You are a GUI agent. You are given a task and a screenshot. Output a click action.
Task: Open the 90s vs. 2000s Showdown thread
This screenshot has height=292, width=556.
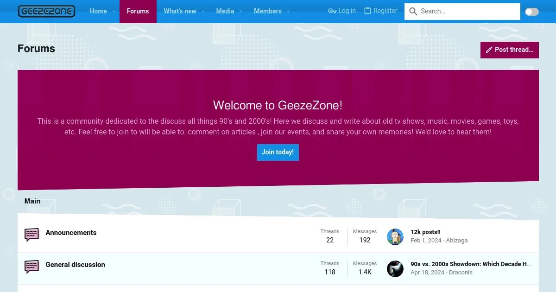pos(471,264)
